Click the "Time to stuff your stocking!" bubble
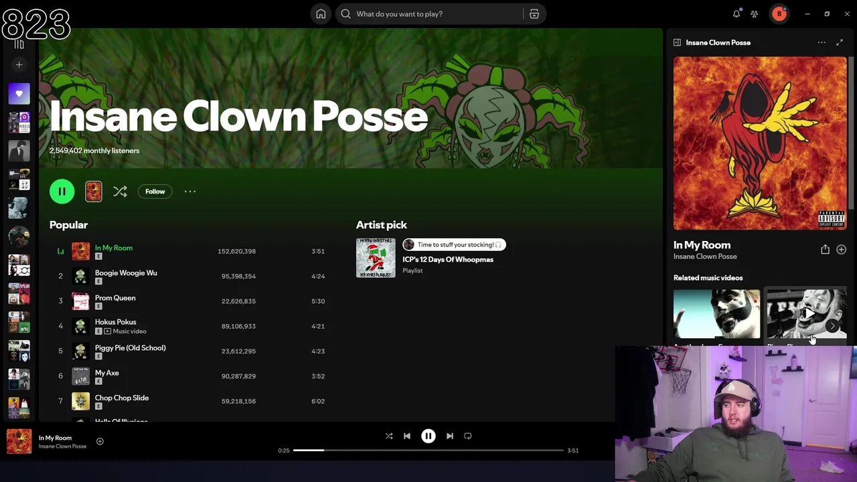This screenshot has height=482, width=857. tap(454, 245)
